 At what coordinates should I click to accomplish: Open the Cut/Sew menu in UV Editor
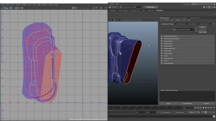pos(18,5)
